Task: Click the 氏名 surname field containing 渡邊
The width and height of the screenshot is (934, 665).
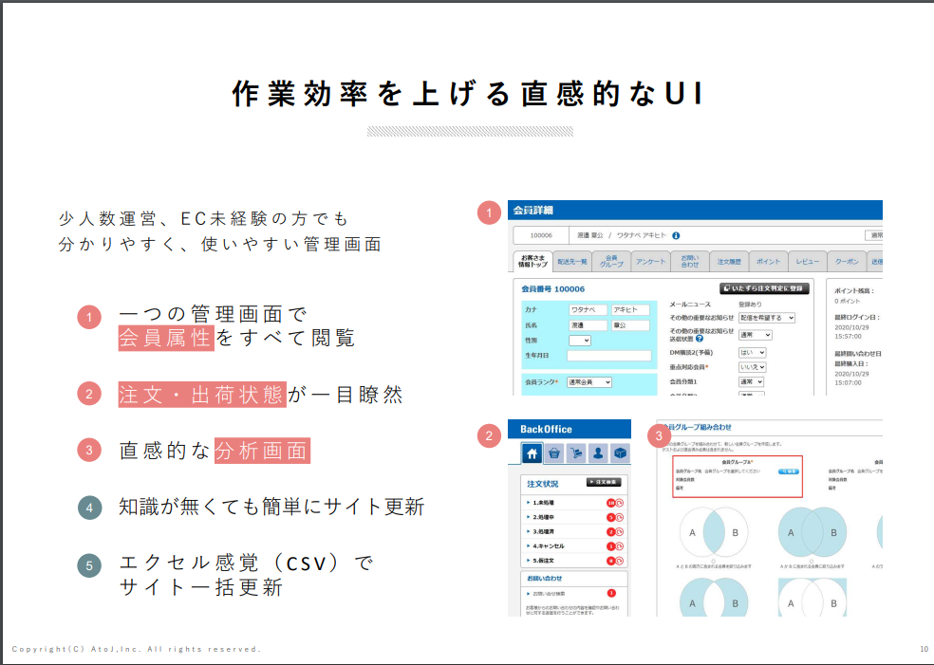Action: [x=588, y=325]
